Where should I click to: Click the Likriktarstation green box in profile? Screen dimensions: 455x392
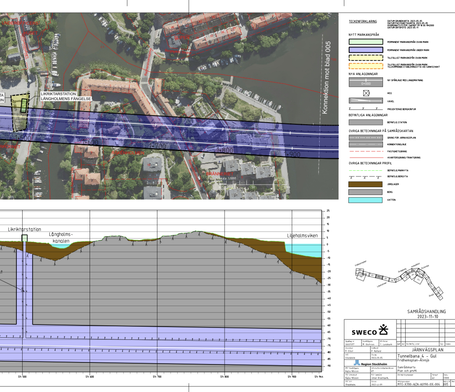click(25, 238)
